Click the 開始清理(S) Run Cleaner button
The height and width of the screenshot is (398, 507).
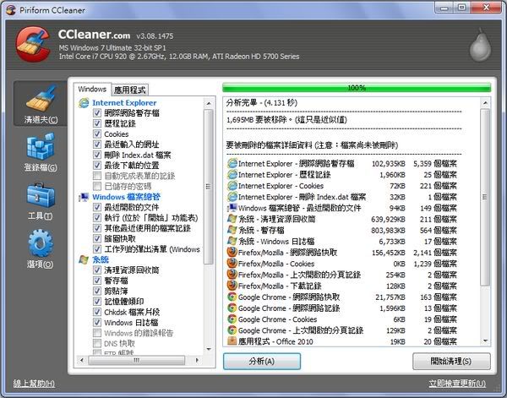pyautogui.click(x=451, y=361)
